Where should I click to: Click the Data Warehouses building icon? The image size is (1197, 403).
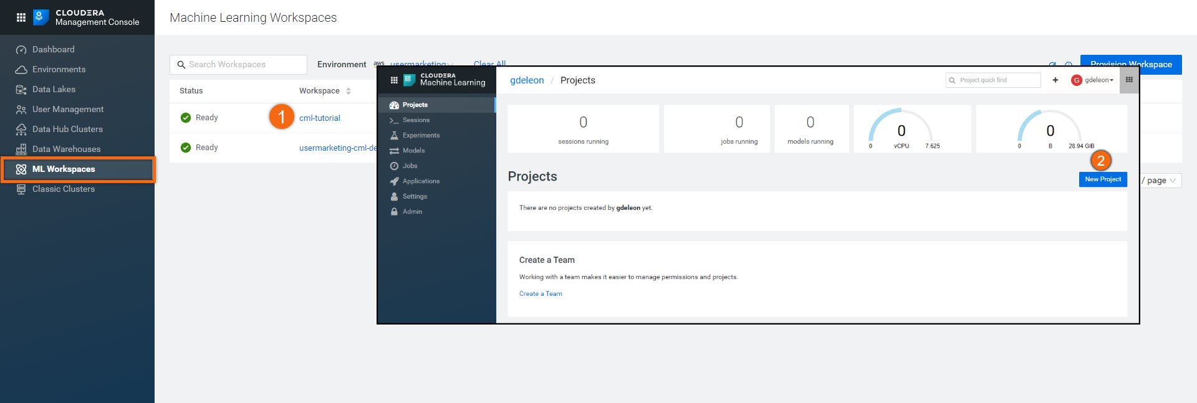coord(21,149)
